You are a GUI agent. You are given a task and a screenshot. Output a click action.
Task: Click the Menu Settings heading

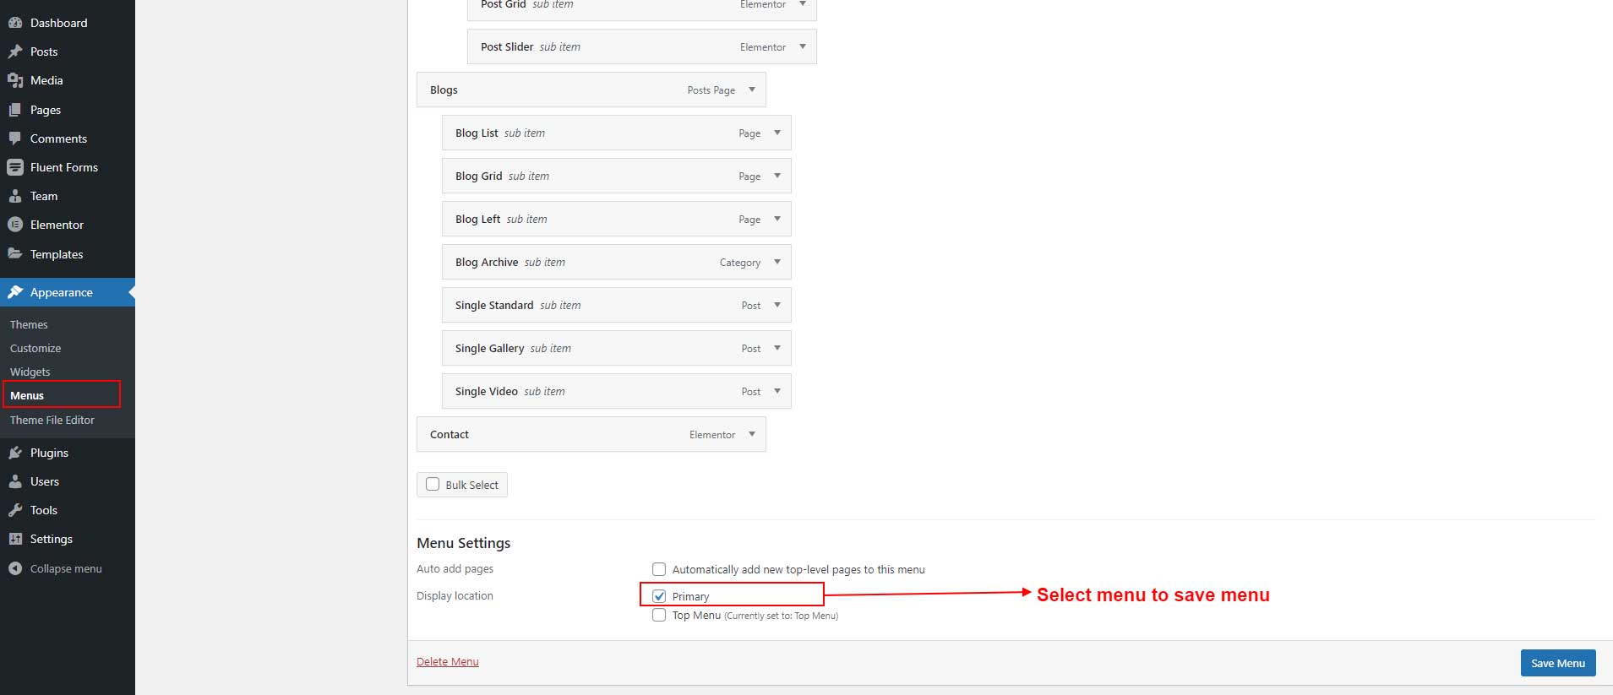(464, 543)
